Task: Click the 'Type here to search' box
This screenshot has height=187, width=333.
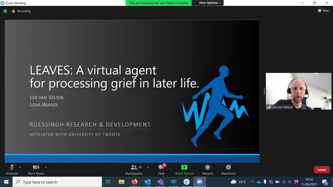Action: coord(57,182)
